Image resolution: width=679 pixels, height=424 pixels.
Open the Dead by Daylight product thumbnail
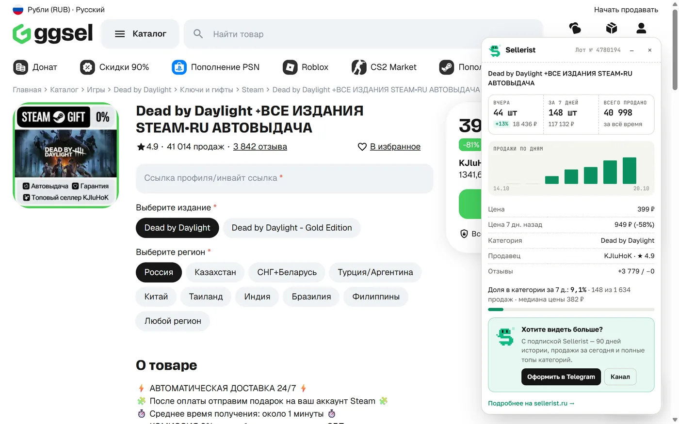pos(66,155)
